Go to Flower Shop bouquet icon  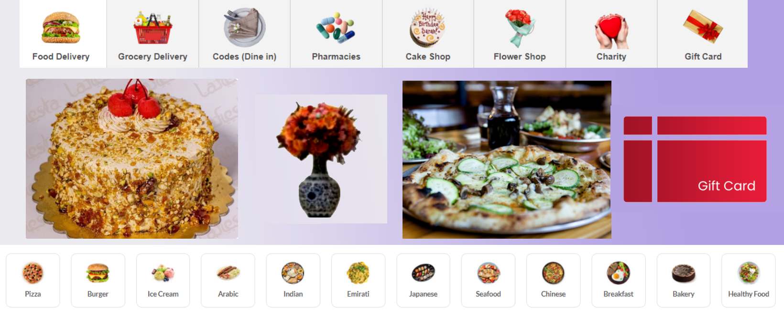pyautogui.click(x=519, y=28)
